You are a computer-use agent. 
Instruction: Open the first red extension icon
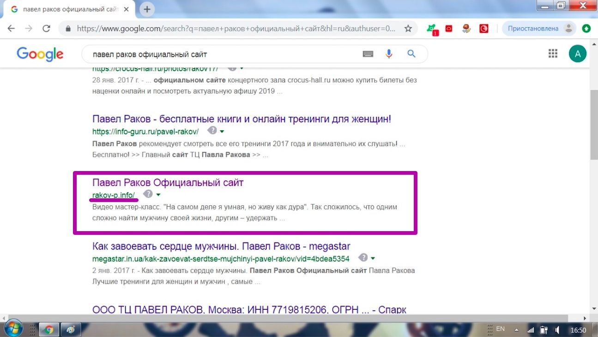[x=449, y=29]
